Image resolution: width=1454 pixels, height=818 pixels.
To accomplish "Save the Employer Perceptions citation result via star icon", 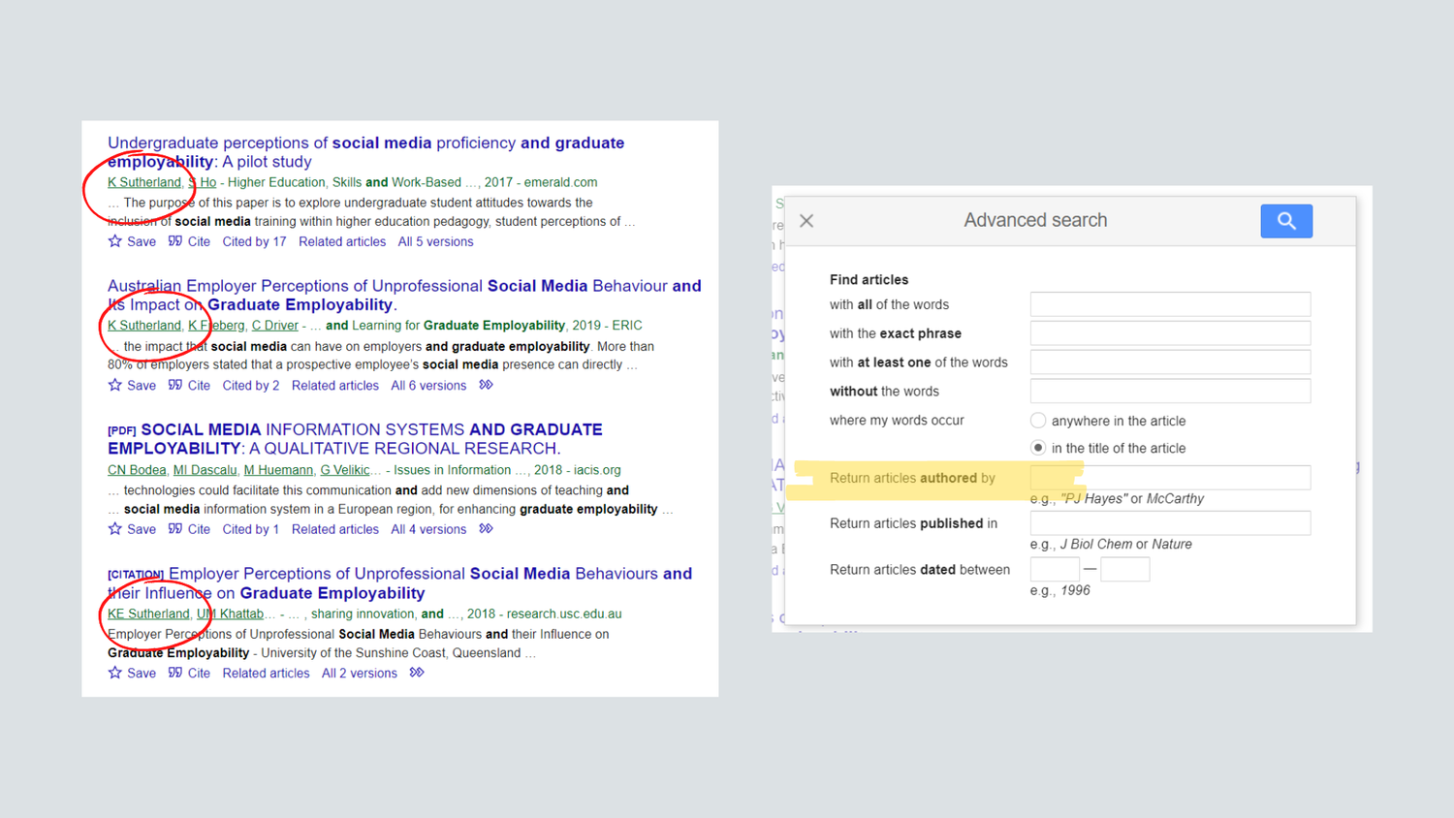I will 115,672.
